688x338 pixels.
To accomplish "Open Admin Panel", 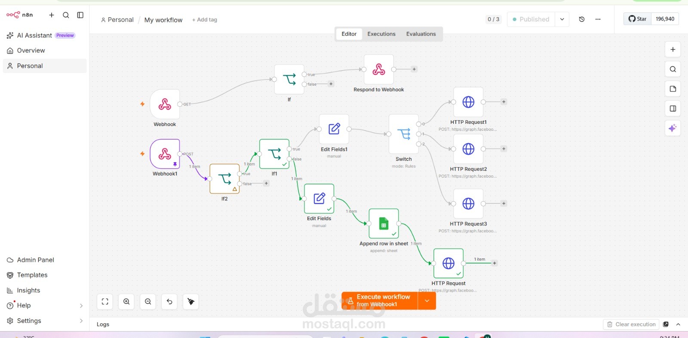I will click(x=45, y=260).
